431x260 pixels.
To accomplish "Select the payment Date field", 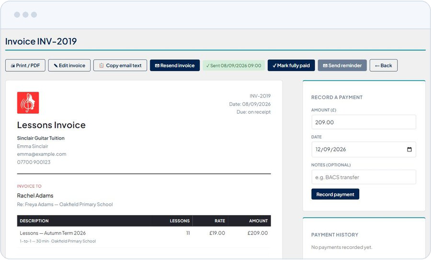I will pos(363,150).
